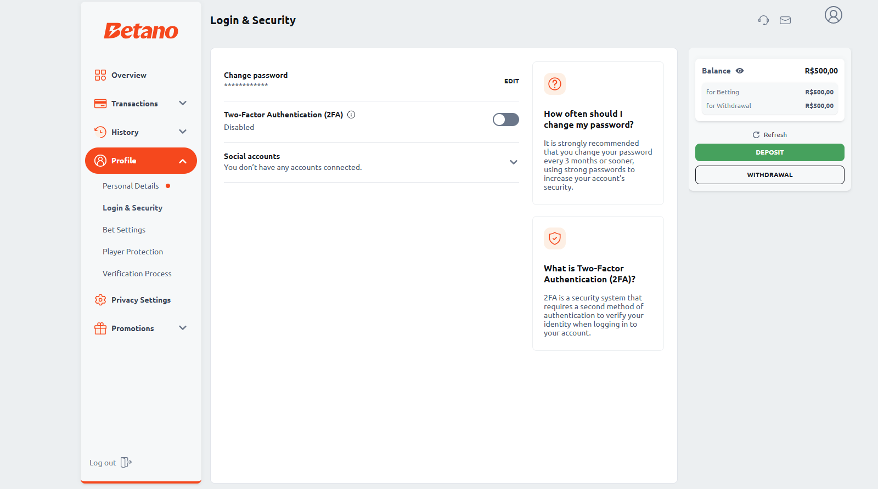The image size is (878, 489).
Task: Open the messages envelope icon
Action: pyautogui.click(x=785, y=20)
